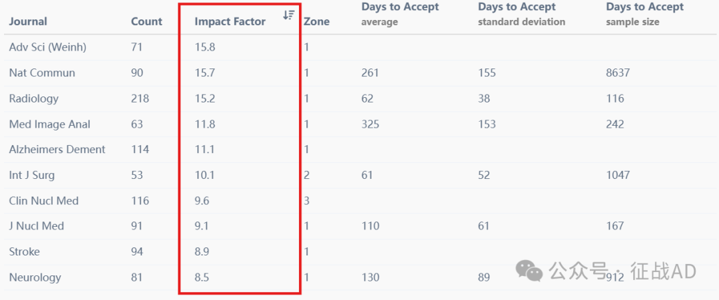Click the WeChat logo in the watermark
The width and height of the screenshot is (719, 300).
(x=529, y=271)
